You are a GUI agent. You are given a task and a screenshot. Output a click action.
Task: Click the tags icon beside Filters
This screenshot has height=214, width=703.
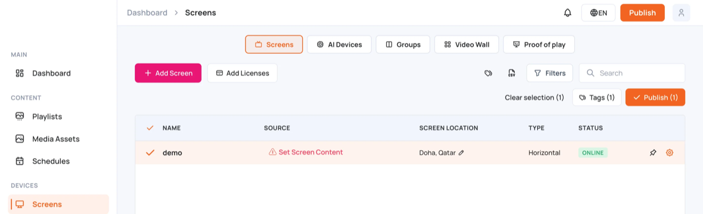[488, 73]
